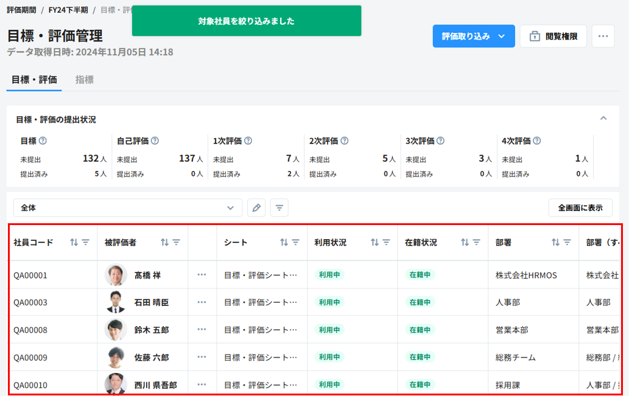Click the 閲覧権限 button
The image size is (629, 396).
553,36
